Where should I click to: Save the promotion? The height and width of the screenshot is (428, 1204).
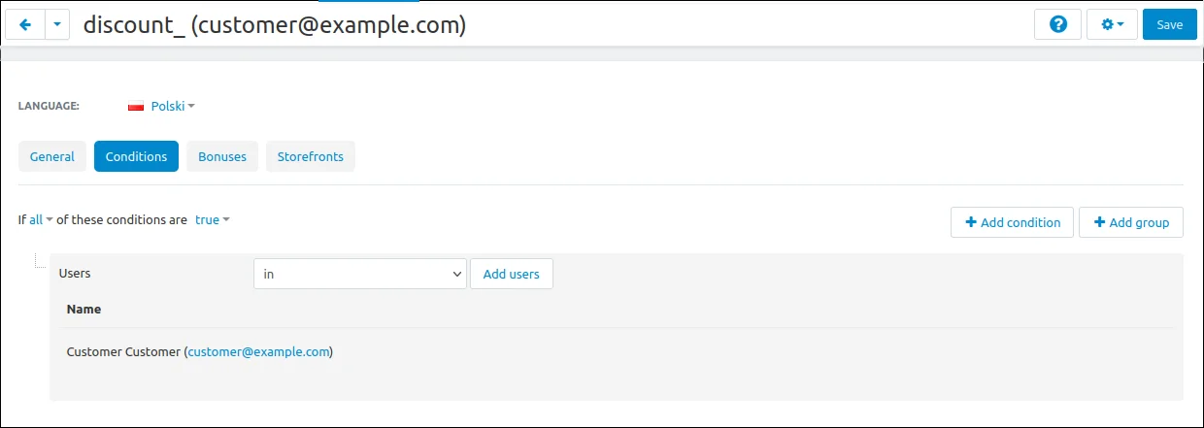(x=1169, y=25)
